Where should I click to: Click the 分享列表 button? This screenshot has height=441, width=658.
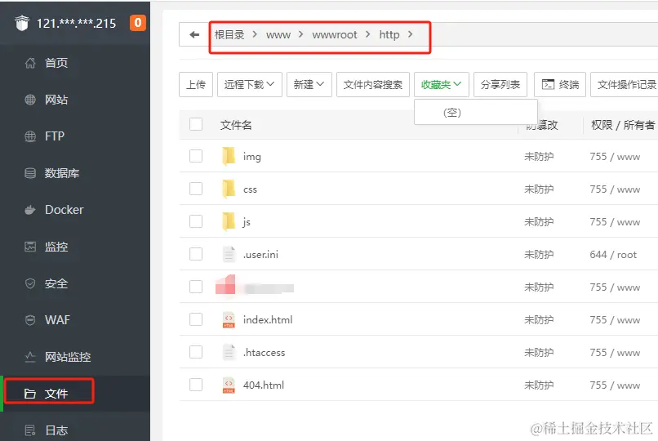pos(500,85)
